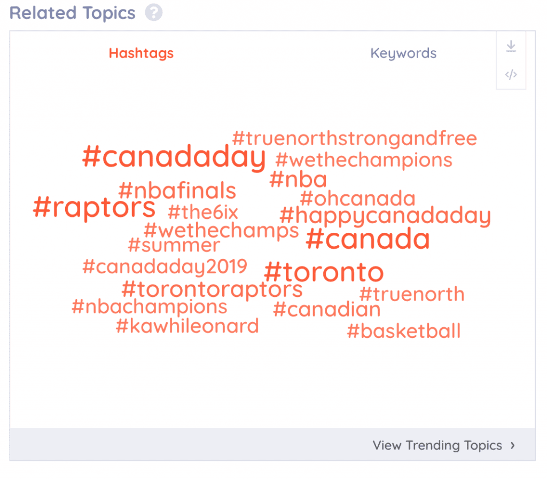Select the #canadaday hashtag
547x480 pixels.
174,158
